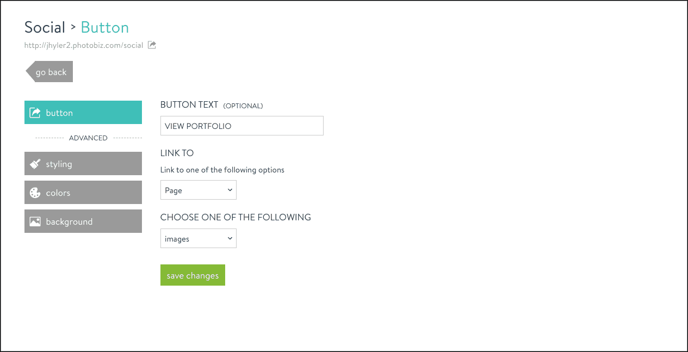This screenshot has width=688, height=352.
Task: Click the go back arrow icon
Action: pos(29,71)
